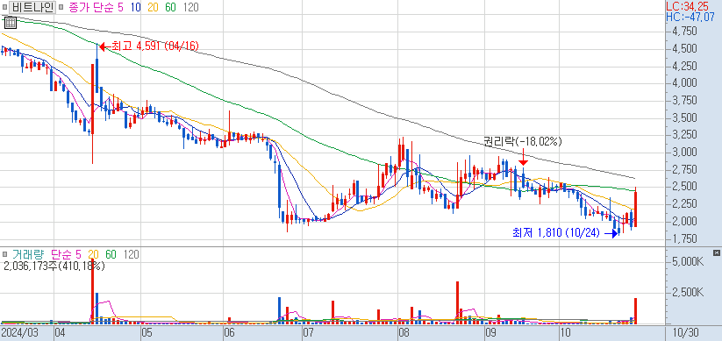Open the data table grid icon

pyautogui.click(x=10, y=23)
